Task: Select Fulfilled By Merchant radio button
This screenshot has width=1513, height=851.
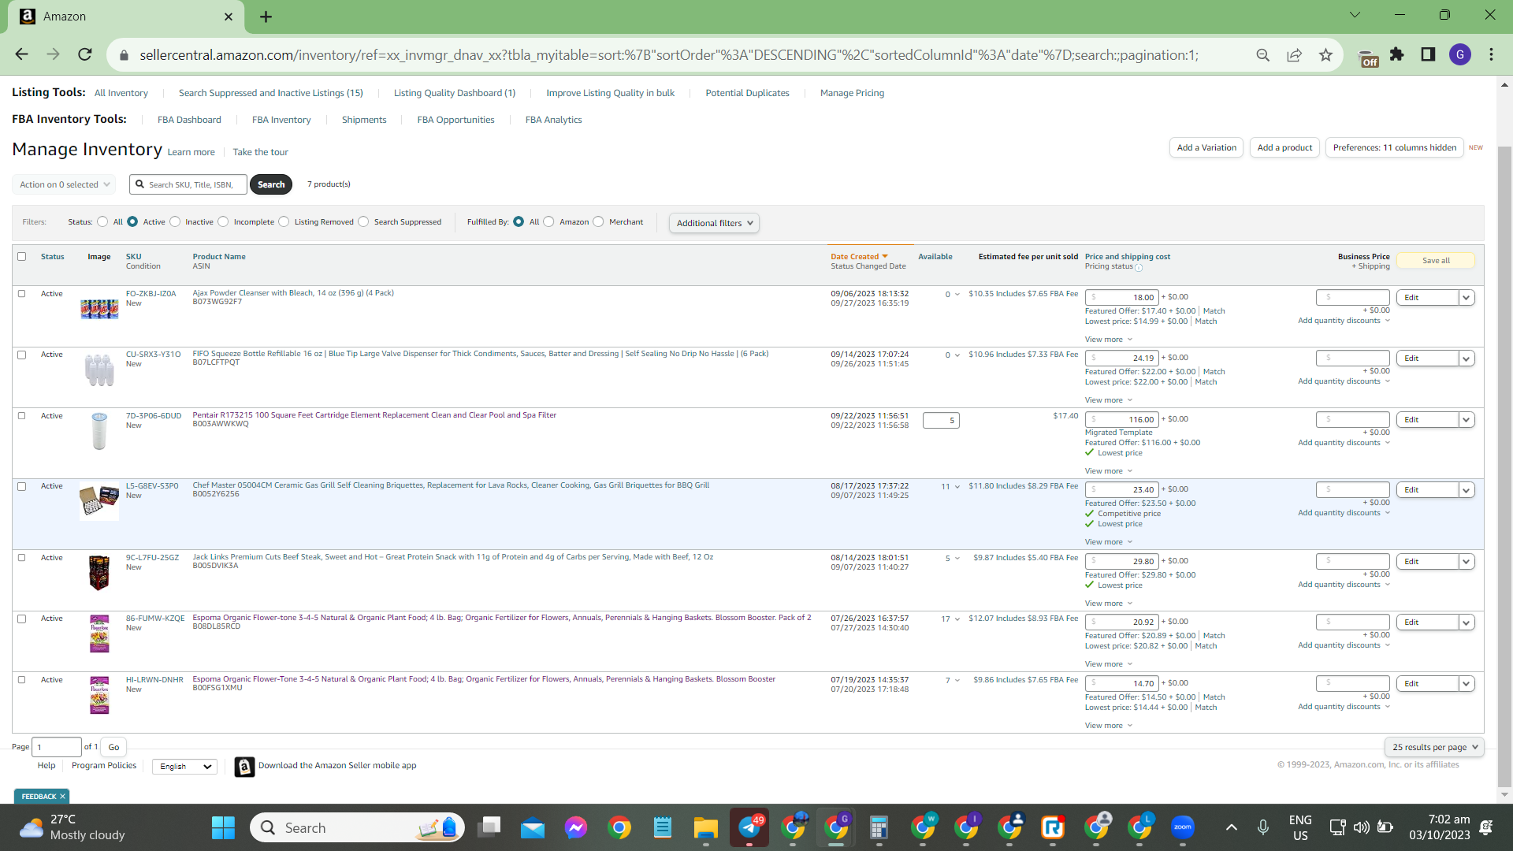Action: [x=598, y=222]
